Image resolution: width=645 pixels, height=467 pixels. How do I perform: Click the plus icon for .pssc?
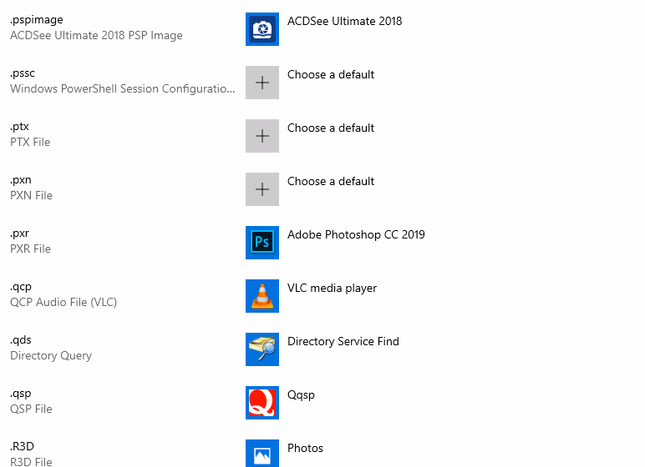click(262, 83)
